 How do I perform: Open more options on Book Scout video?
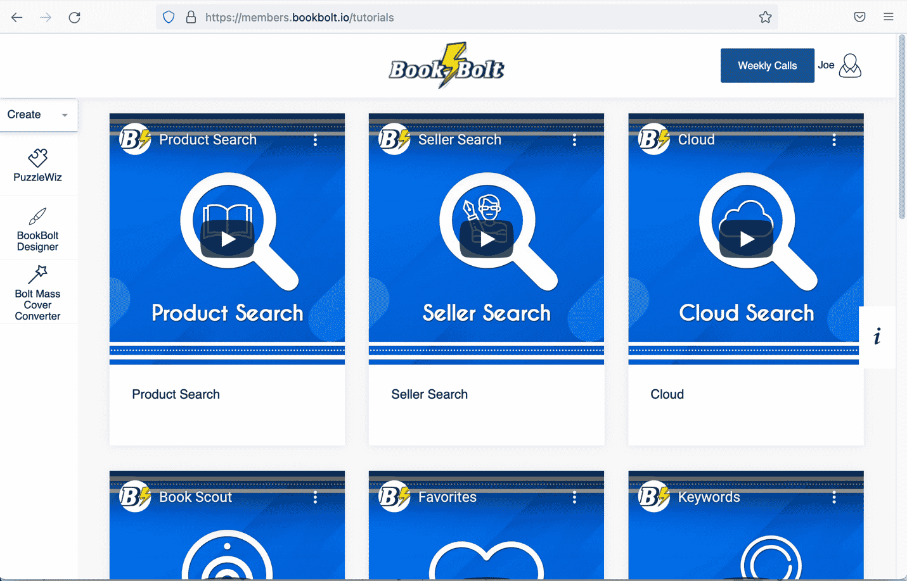point(315,497)
